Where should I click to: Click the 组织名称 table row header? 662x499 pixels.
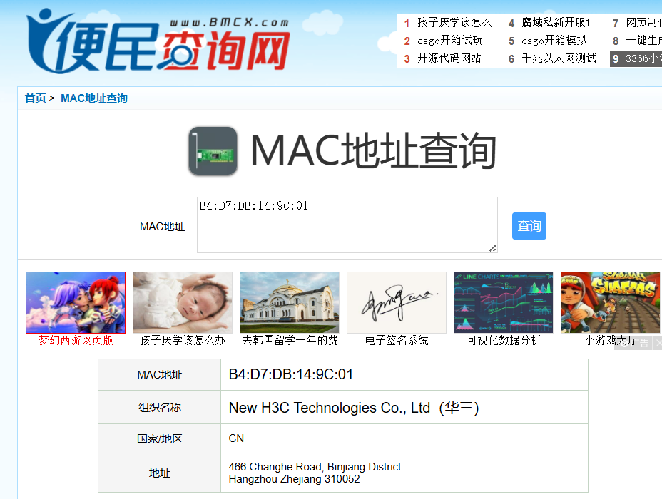click(x=160, y=408)
